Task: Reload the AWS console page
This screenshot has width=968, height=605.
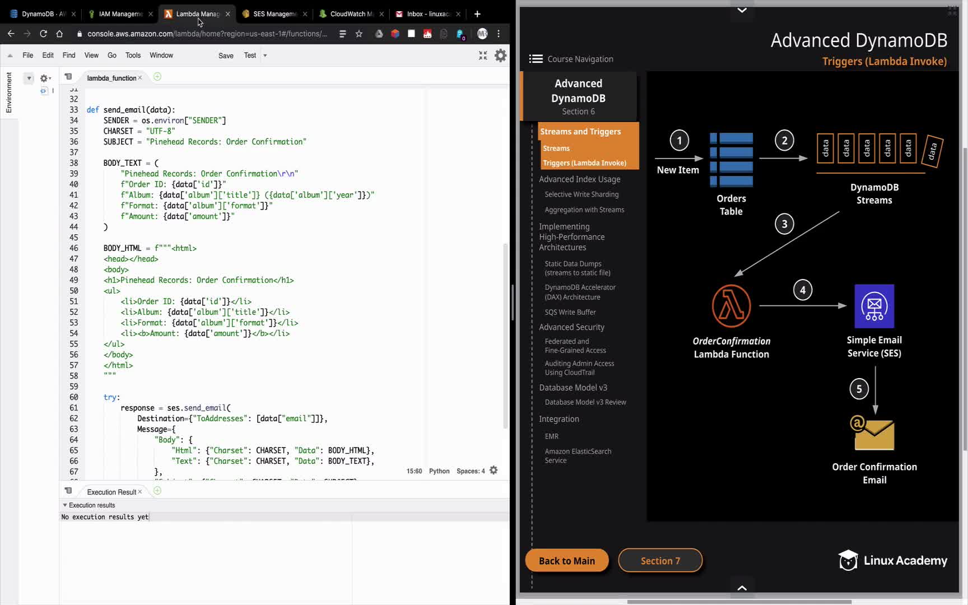Action: [x=43, y=34]
